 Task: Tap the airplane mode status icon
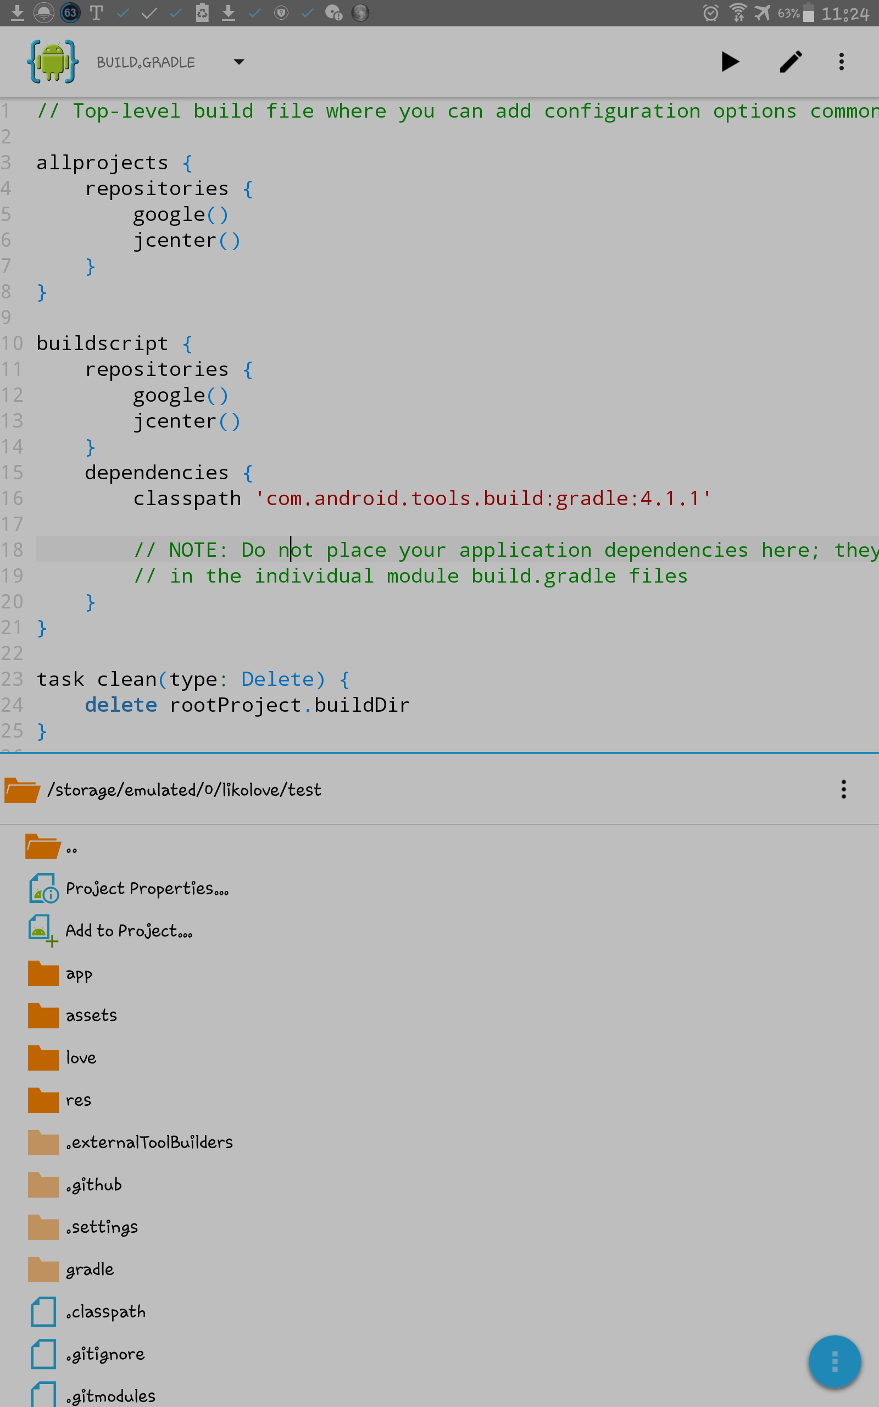[x=762, y=13]
